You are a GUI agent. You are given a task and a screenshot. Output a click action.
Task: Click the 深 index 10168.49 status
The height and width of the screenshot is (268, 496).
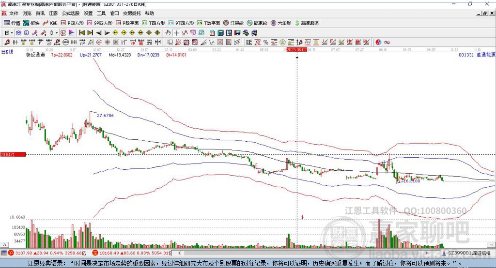(x=132, y=253)
